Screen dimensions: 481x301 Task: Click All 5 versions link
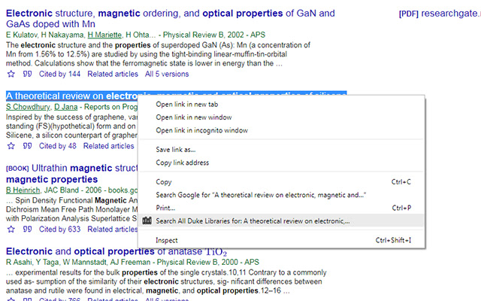point(167,74)
